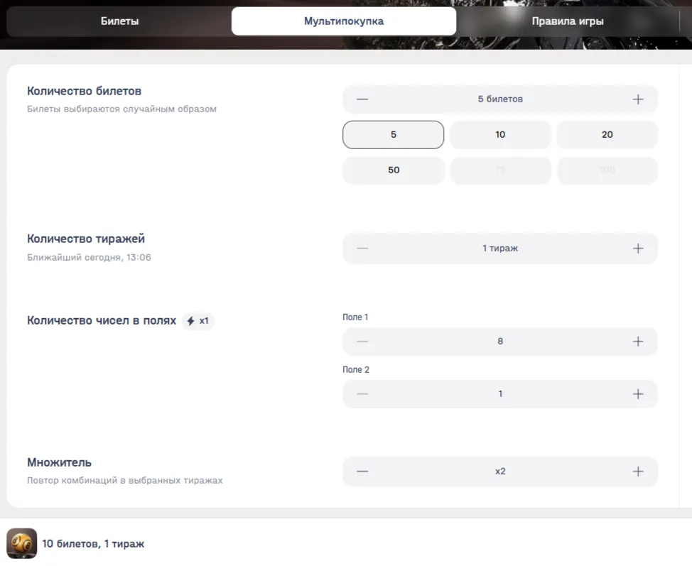Switch to Правила игры tab

tap(568, 21)
